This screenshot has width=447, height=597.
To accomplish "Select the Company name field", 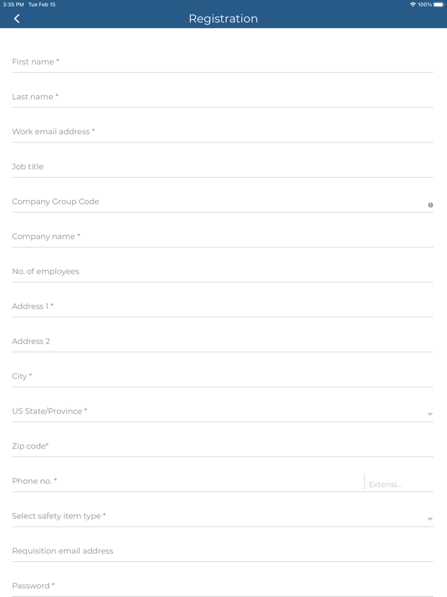I will click(x=222, y=236).
